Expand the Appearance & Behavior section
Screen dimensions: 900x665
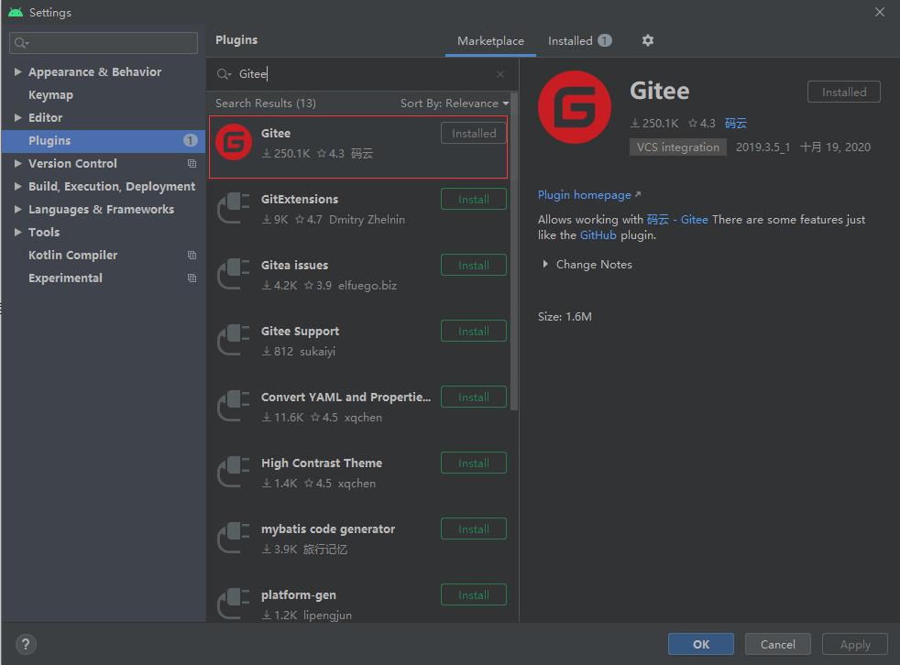pyautogui.click(x=18, y=71)
